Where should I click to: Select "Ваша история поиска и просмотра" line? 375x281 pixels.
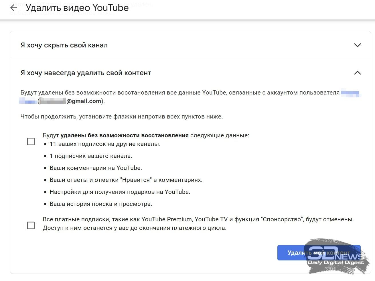tap(101, 204)
